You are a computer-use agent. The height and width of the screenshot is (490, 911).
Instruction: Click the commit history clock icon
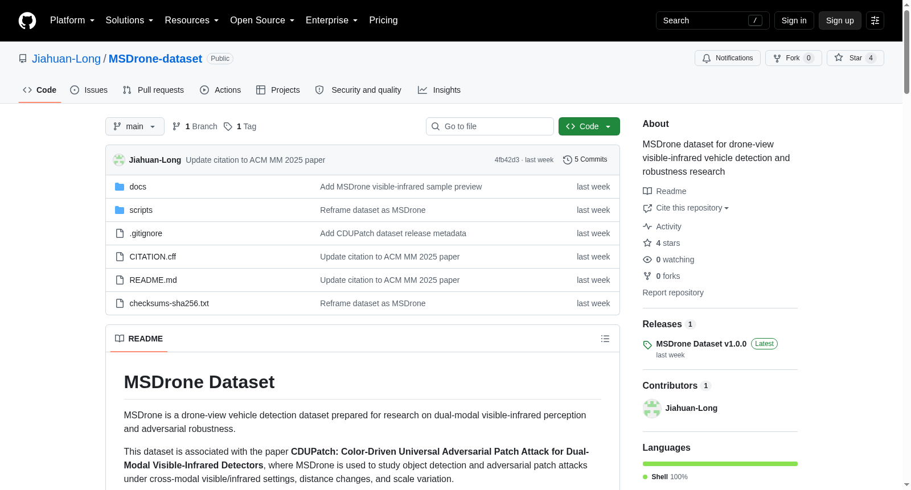567,160
